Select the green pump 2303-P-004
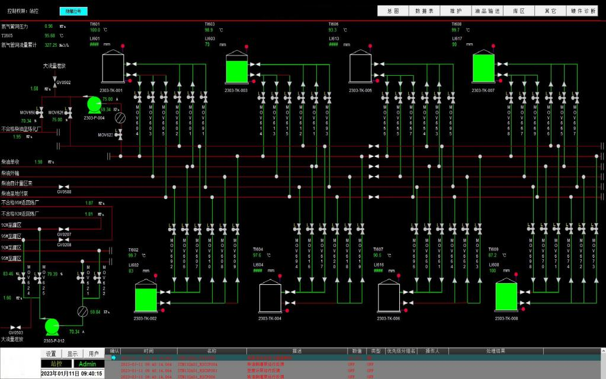The height and width of the screenshot is (379, 606). coord(94,105)
